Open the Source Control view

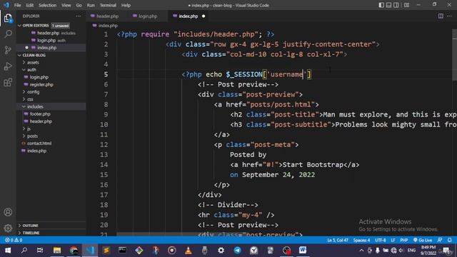click(x=8, y=50)
